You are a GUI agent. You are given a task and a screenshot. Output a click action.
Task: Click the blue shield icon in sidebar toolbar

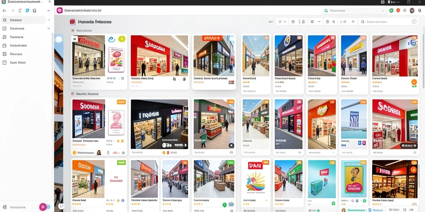point(27,10)
